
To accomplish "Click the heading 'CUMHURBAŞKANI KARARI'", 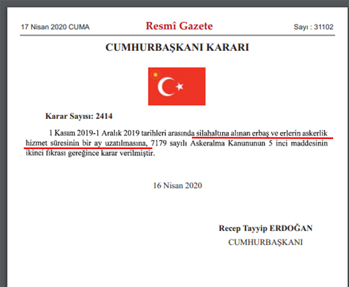I will click(177, 47).
